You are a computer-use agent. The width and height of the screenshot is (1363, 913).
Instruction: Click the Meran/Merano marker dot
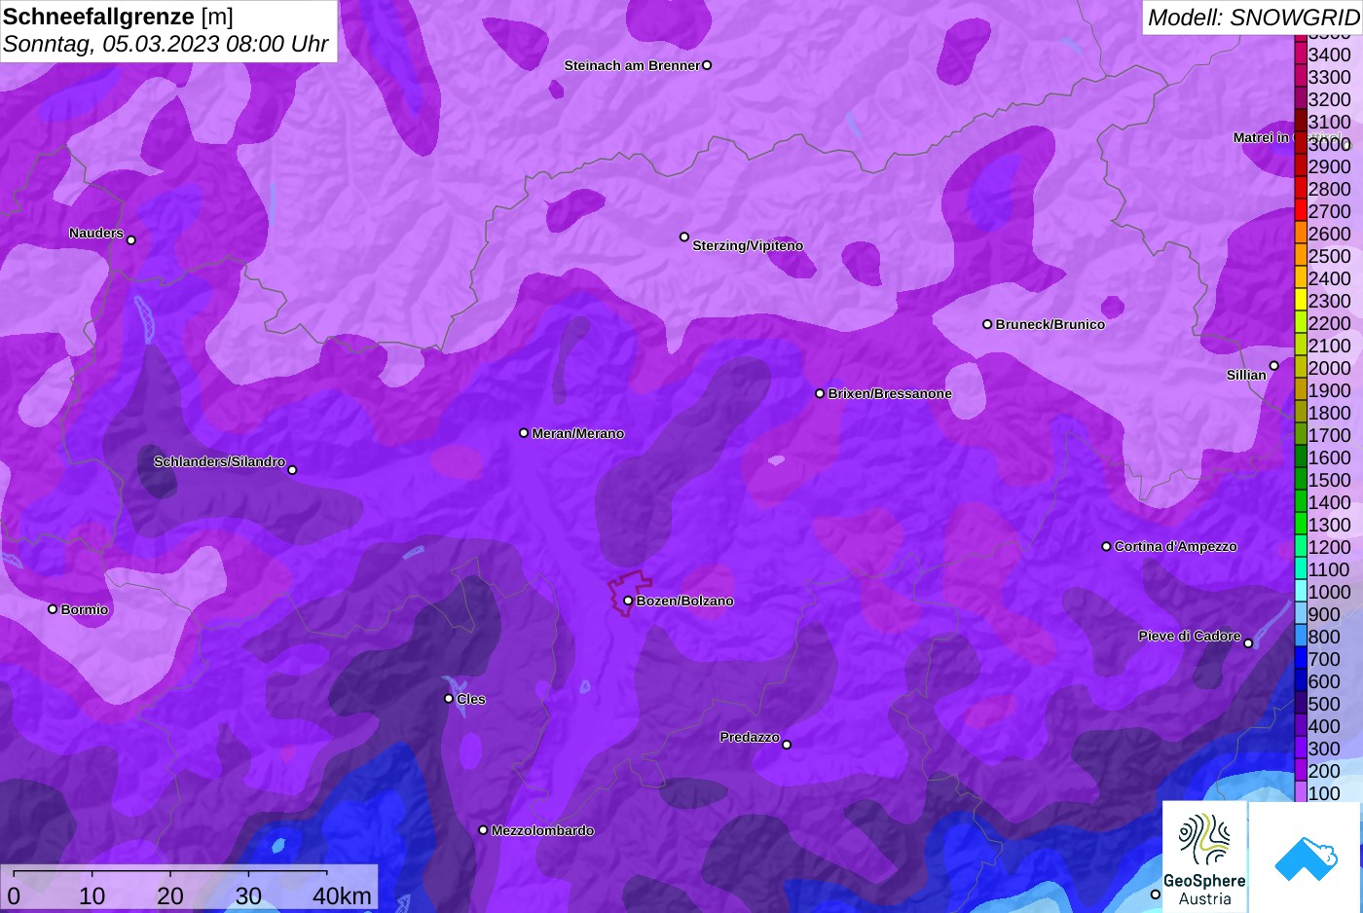click(524, 433)
